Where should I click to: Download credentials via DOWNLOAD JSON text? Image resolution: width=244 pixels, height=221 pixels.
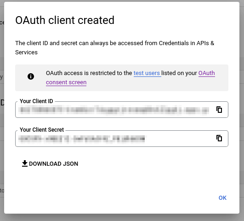coord(53,164)
